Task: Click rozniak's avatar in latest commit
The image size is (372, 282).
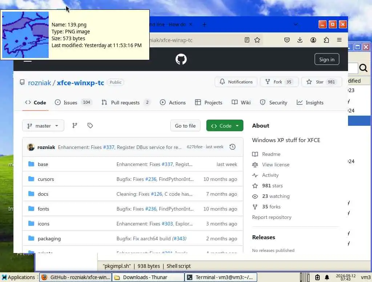Action: pos(31,147)
